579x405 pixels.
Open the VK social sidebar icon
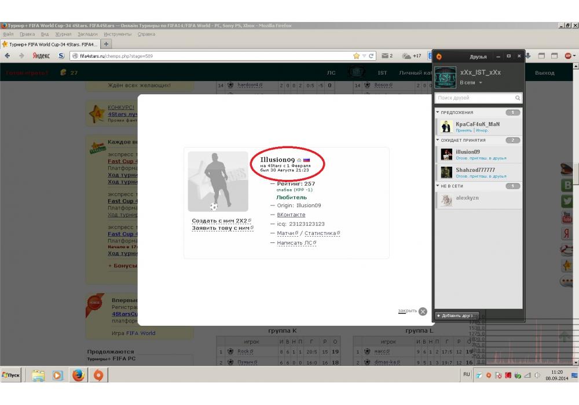coord(567,185)
